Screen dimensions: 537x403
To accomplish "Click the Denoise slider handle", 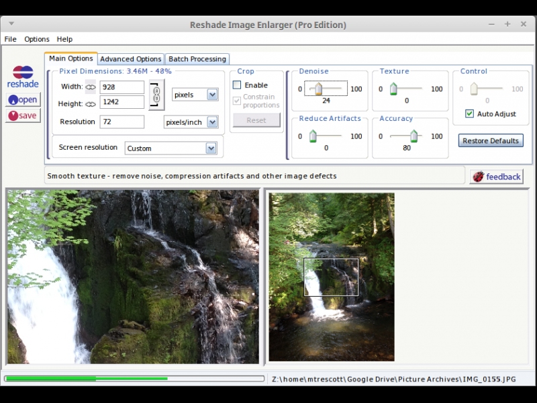I will (318, 89).
